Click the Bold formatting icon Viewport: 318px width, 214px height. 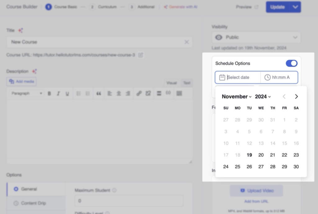click(49, 93)
